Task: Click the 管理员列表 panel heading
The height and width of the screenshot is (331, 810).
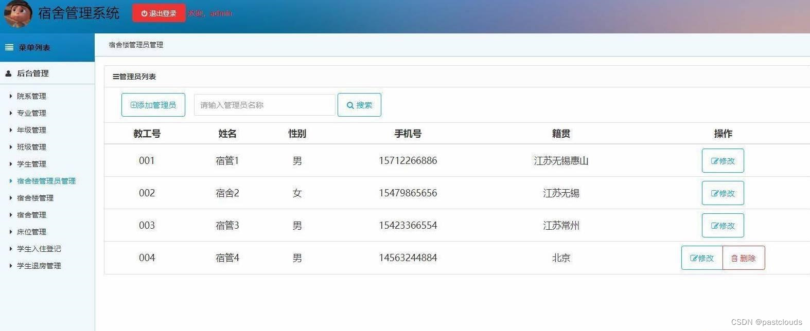Action: pos(134,77)
